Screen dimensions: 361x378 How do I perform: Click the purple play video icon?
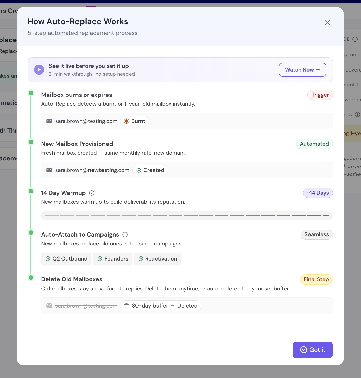click(x=39, y=70)
